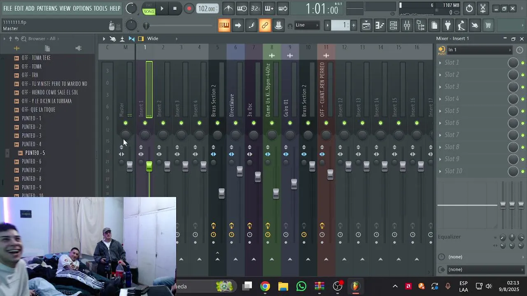This screenshot has height=296, width=527.
Task: Open the playlist view icon
Action: point(366,25)
